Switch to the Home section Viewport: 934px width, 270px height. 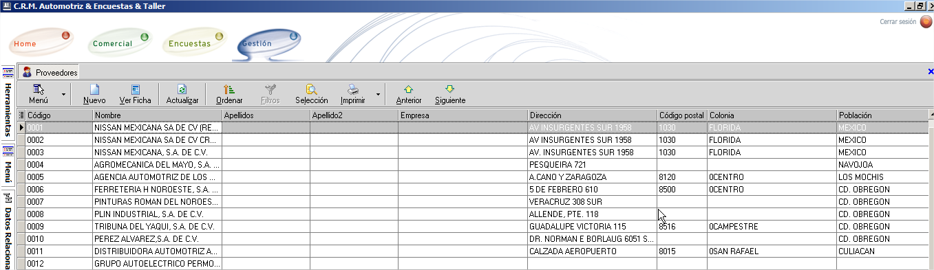pyautogui.click(x=41, y=43)
